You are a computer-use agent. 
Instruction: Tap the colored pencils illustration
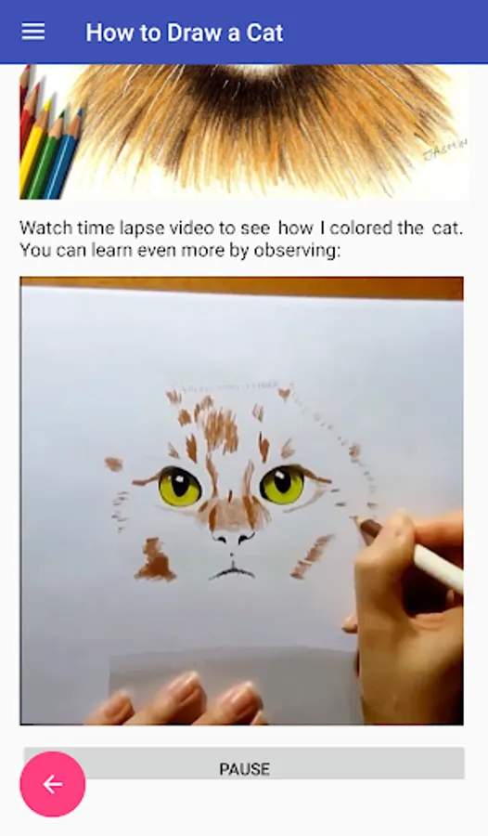click(51, 133)
